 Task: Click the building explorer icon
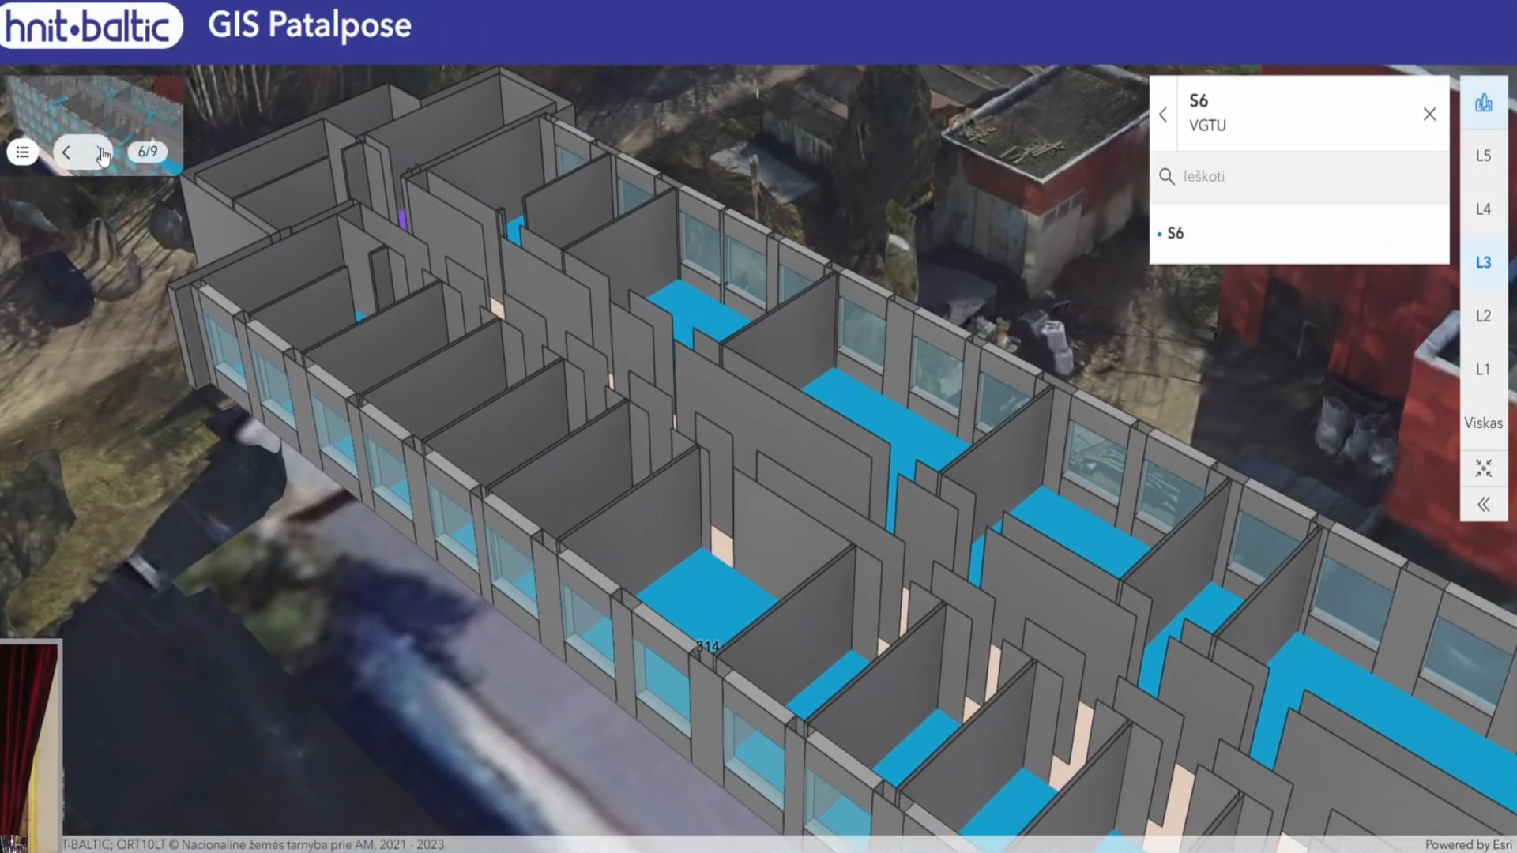[x=1483, y=103]
